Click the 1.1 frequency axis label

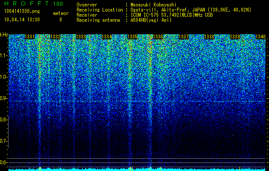pyautogui.click(x=3, y=56)
